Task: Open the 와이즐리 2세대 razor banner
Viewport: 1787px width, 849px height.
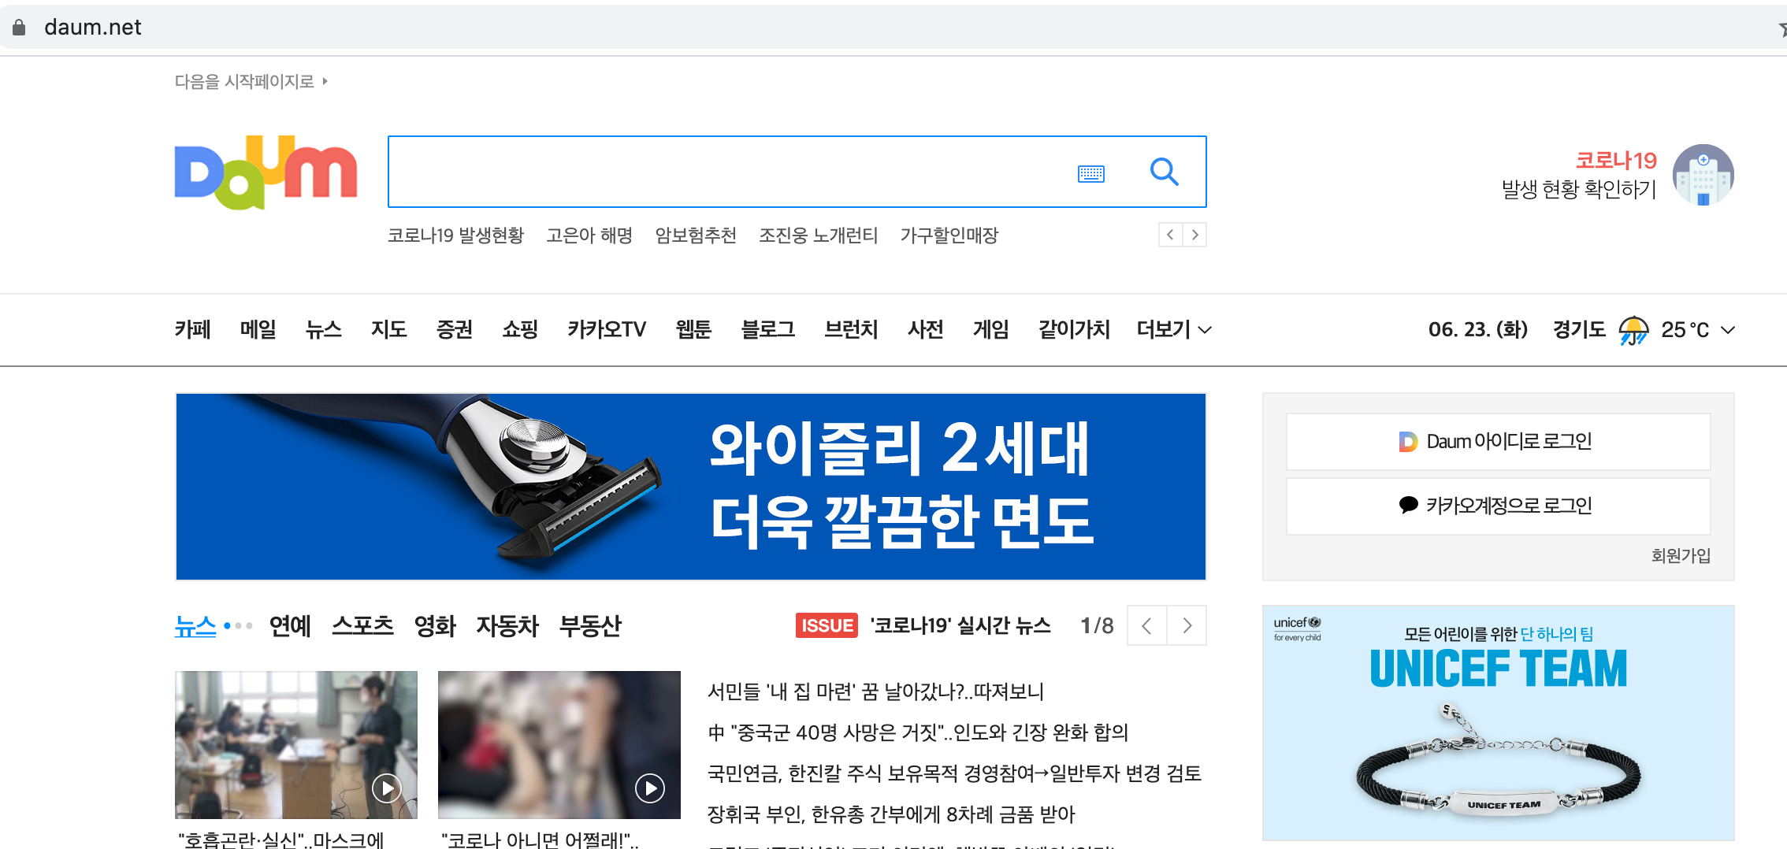Action: tap(691, 487)
